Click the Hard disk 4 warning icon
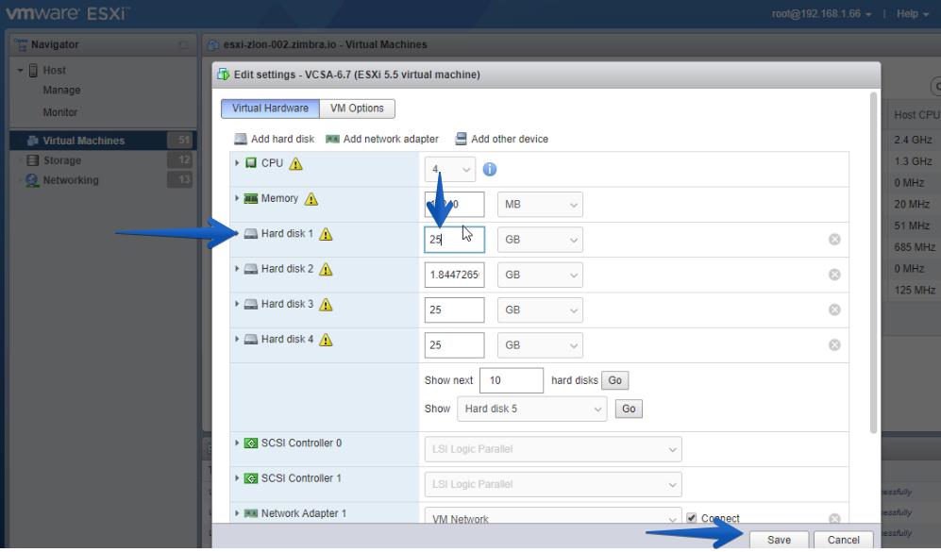 click(326, 341)
